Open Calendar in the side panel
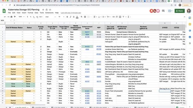The height and width of the screenshot is (108, 193). 190,18
